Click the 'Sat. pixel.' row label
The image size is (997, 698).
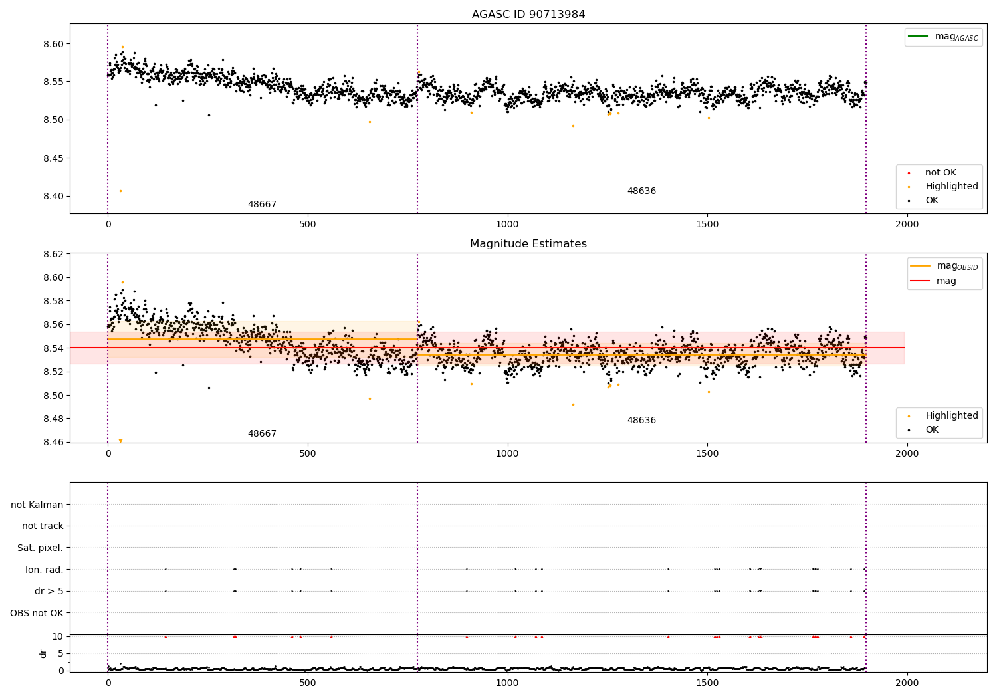[41, 548]
